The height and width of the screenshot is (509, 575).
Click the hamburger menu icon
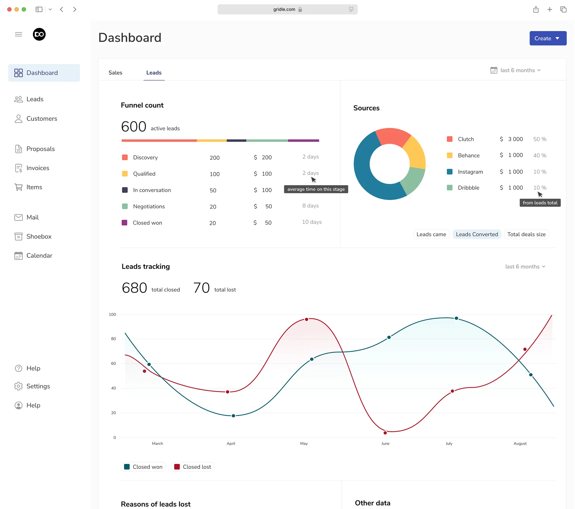point(19,34)
